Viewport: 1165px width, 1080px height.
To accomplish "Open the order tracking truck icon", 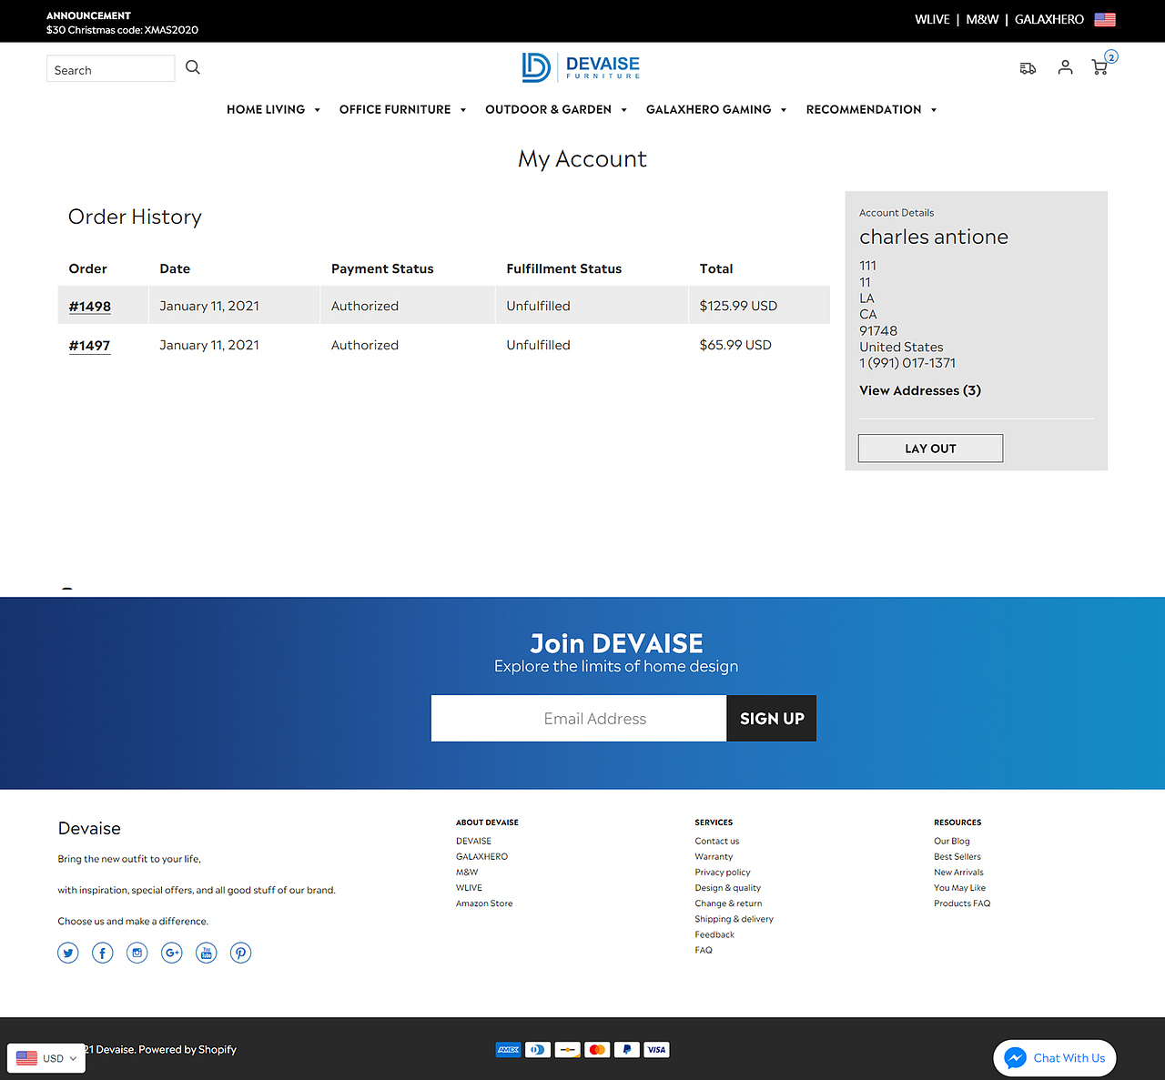I will point(1028,68).
